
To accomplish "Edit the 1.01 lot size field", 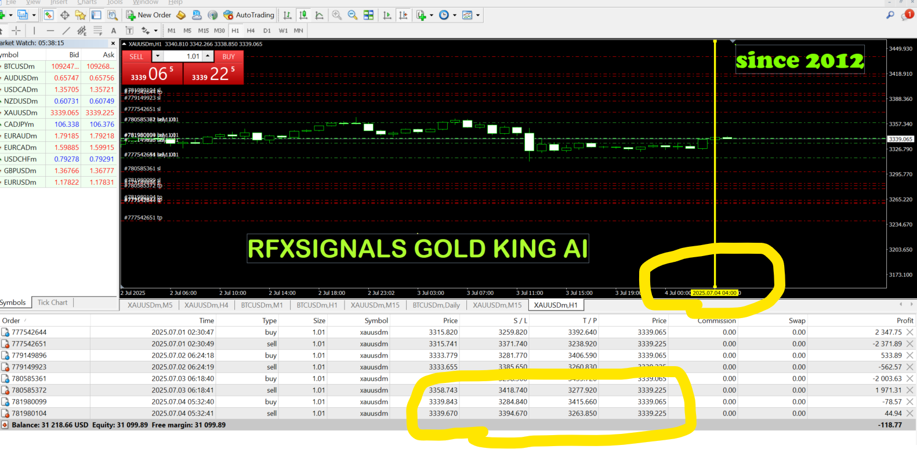I will point(183,57).
